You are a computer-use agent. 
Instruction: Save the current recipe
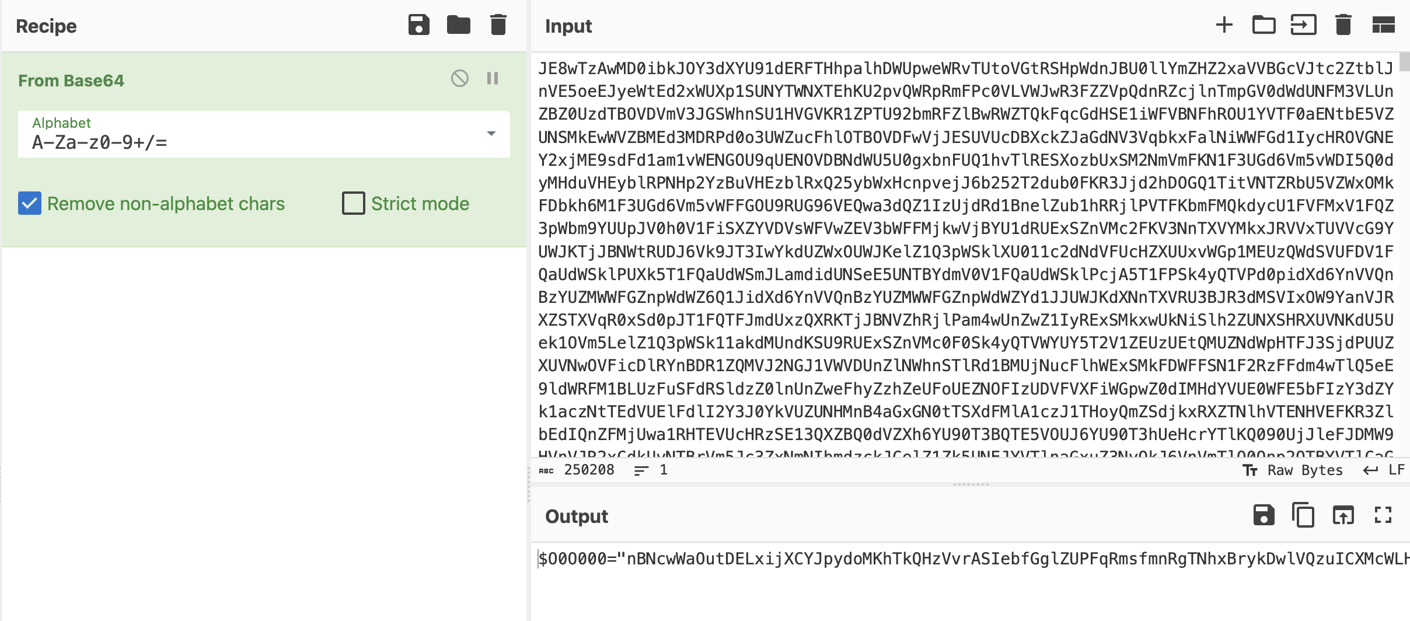(418, 25)
